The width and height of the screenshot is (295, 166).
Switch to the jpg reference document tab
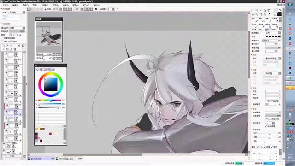69,159
